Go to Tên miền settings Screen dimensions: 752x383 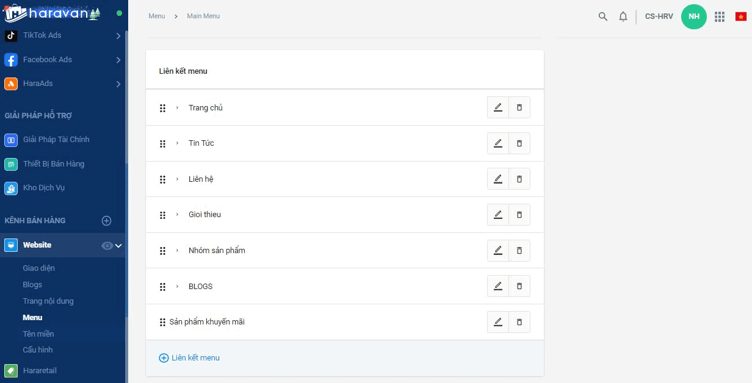point(38,334)
